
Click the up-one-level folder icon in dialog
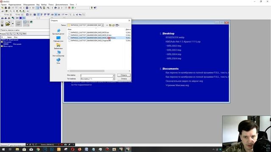110,25
